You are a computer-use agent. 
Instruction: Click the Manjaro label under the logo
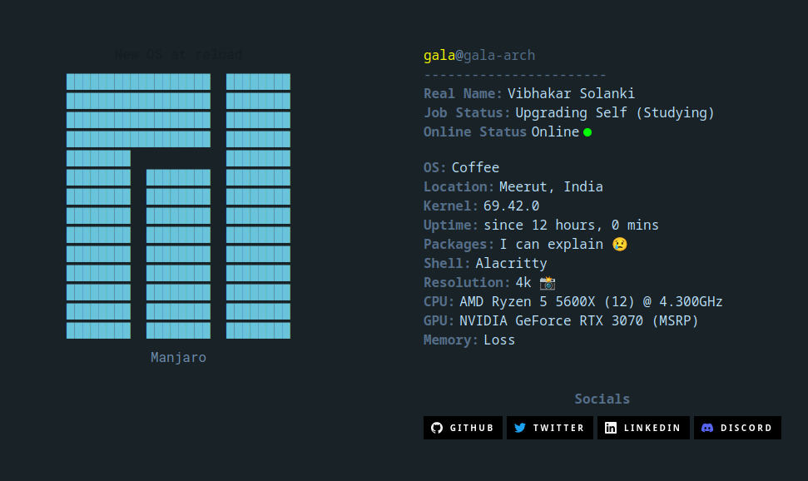178,357
